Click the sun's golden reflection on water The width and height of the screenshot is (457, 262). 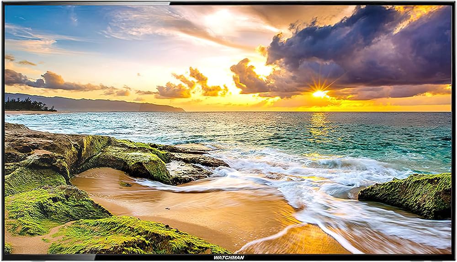[320, 126]
